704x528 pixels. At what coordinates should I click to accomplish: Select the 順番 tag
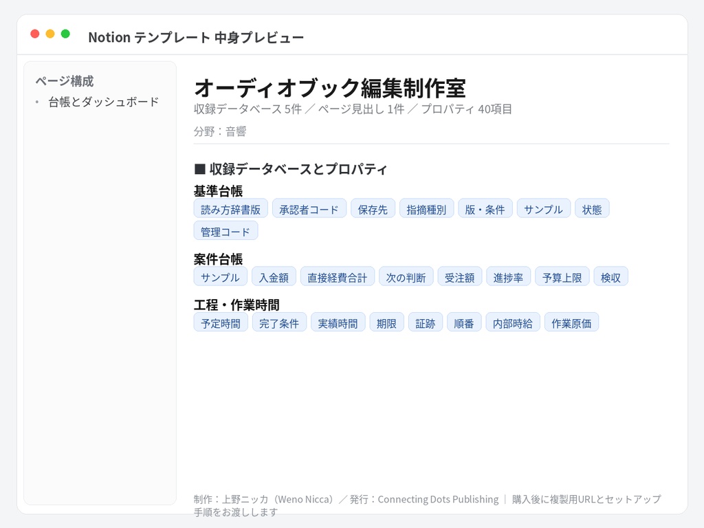click(464, 322)
